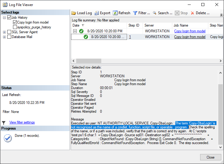Click the details pane scroll up arrow
224x164 pixels.
220,73
